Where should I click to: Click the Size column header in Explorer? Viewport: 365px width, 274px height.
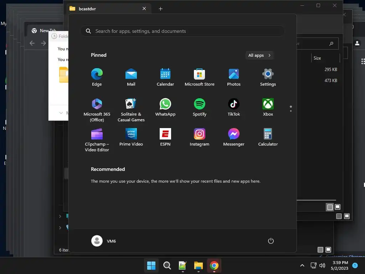point(325,58)
